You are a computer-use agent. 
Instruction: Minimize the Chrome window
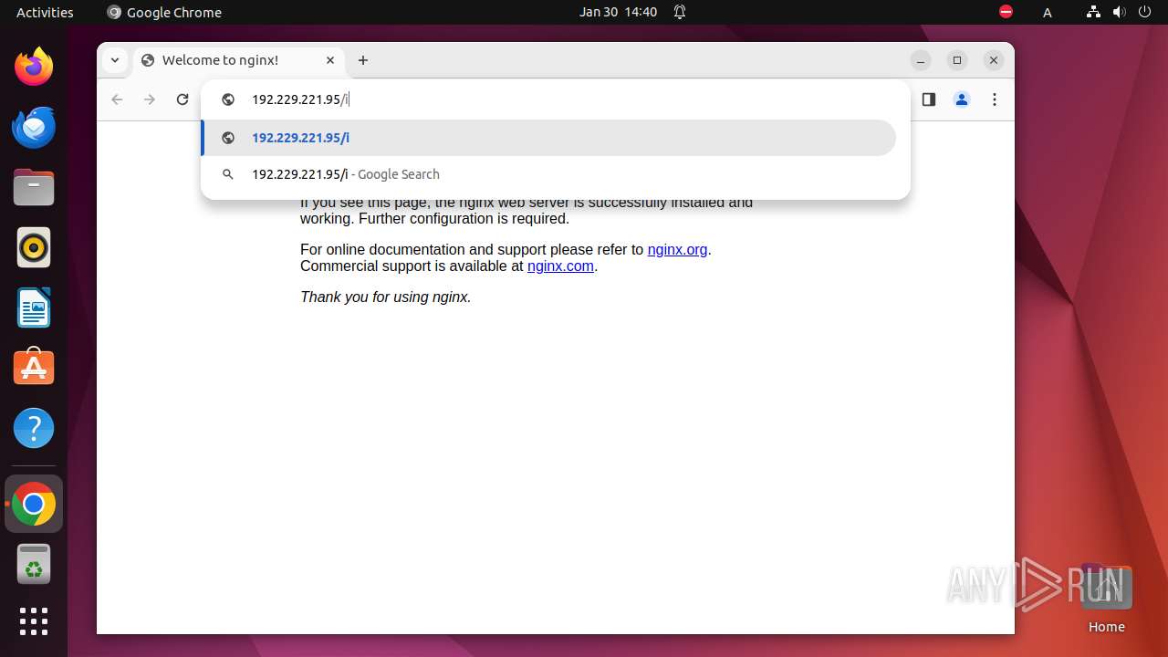pos(921,60)
